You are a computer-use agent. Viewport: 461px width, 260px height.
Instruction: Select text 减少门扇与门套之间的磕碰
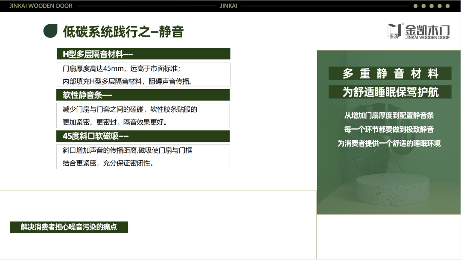tap(103, 110)
